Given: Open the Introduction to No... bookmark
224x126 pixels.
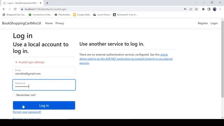Looking at the screenshot, I should tap(40, 15).
